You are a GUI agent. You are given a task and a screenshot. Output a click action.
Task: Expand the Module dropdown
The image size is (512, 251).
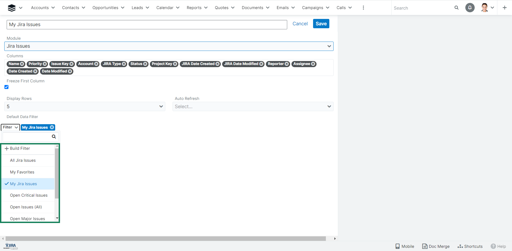169,46
